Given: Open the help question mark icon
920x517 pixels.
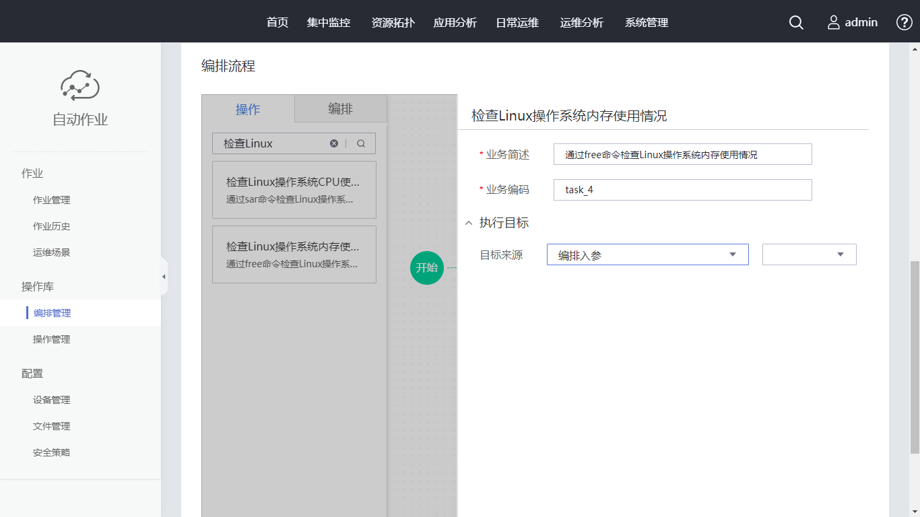Looking at the screenshot, I should 904,22.
